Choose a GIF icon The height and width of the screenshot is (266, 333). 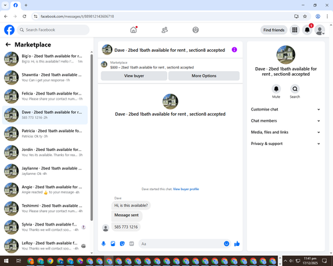[x=132, y=244]
